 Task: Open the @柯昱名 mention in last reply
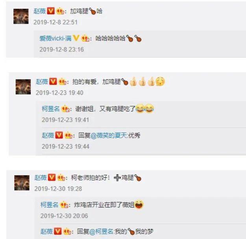101,231
